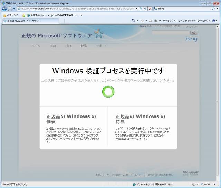Viewport: 221px width, 188px height.
Task: Click the vertical scrollbar down arrow
Action: point(218,180)
